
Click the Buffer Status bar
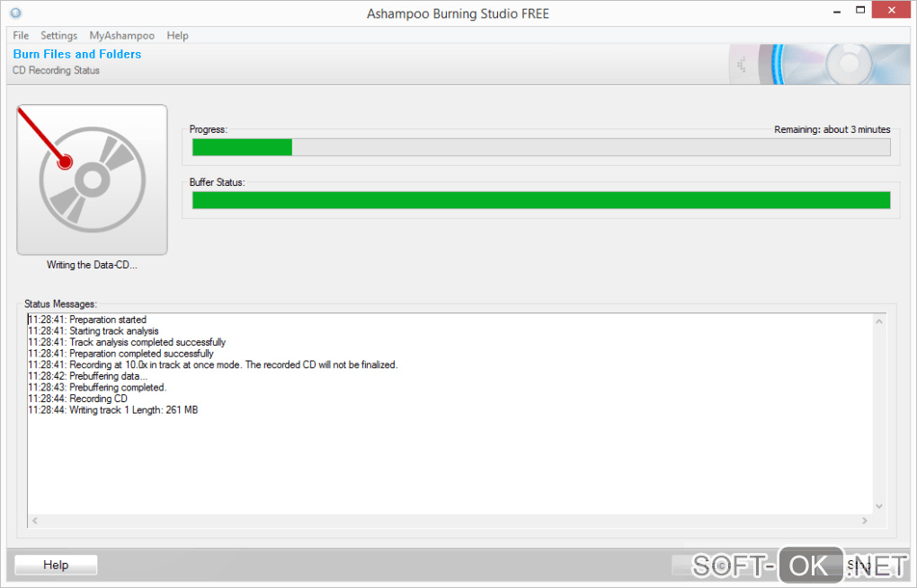pos(541,200)
